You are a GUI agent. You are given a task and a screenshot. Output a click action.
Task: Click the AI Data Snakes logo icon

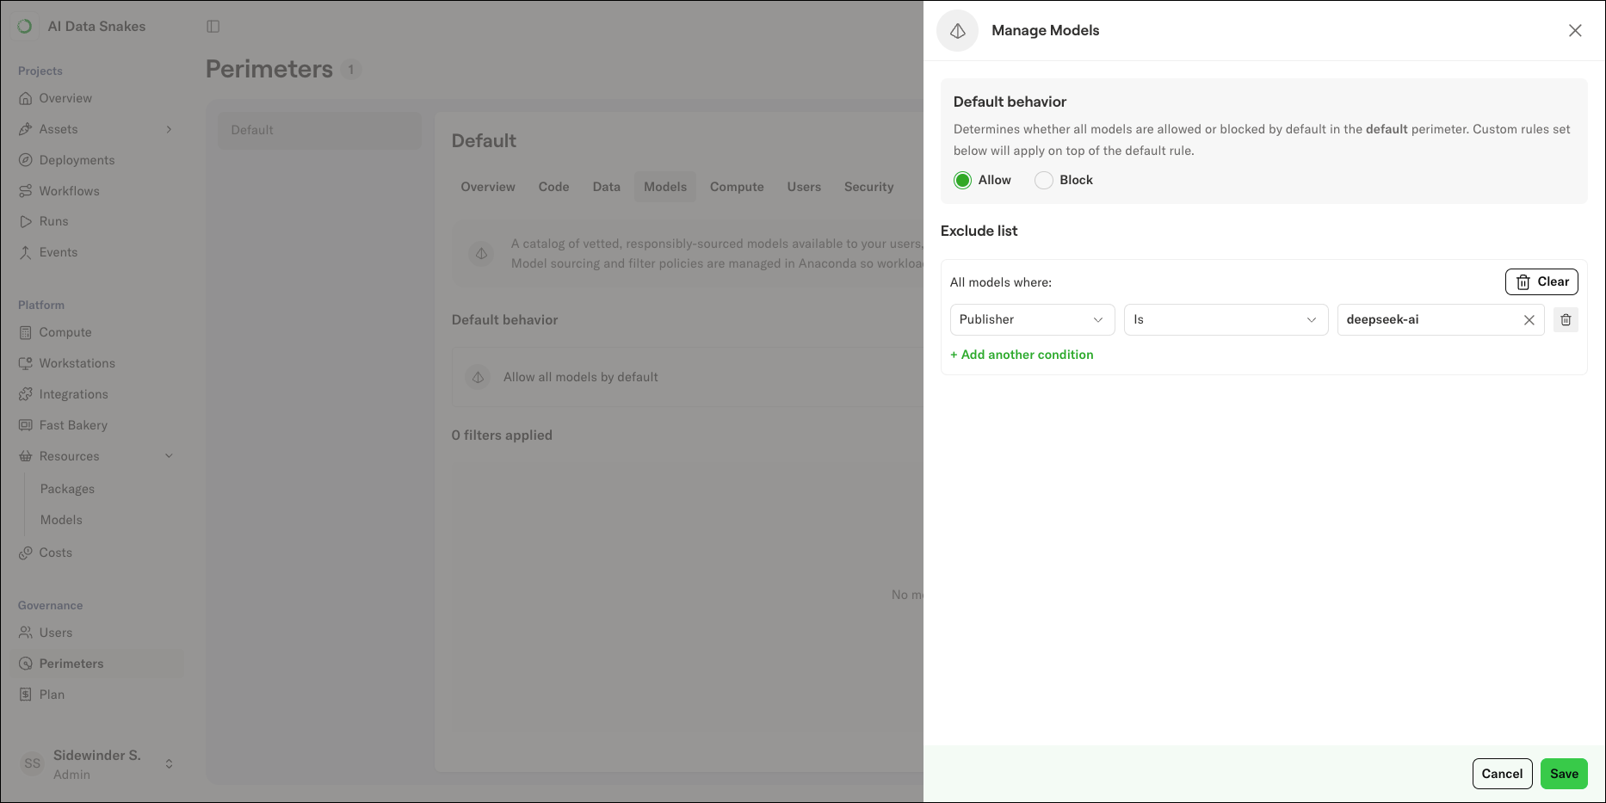coord(25,27)
